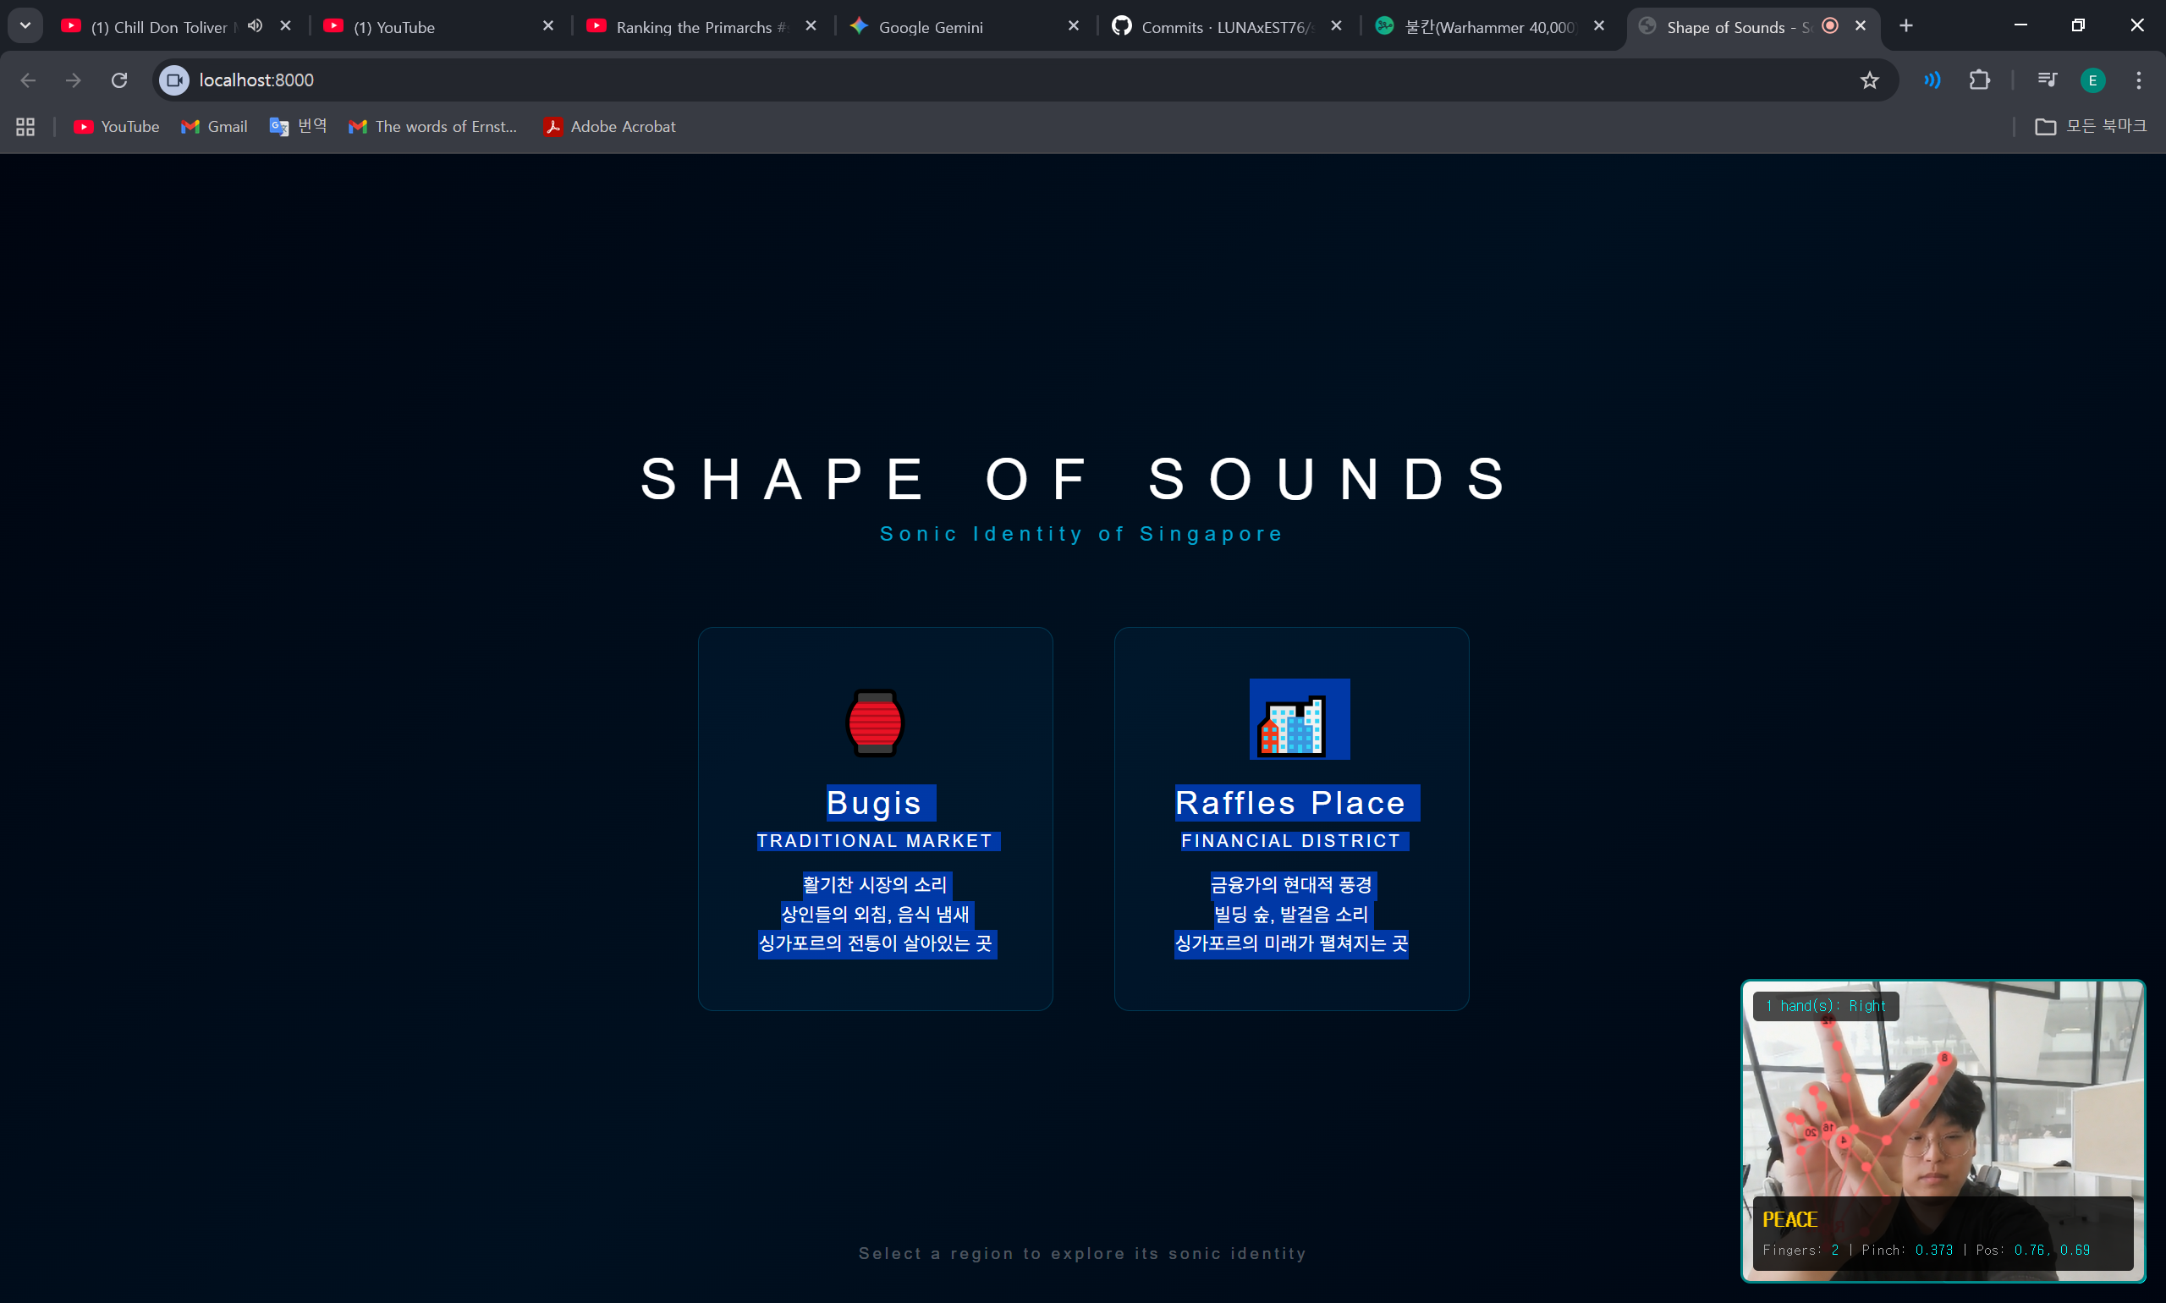
Task: Click the TRADITIONAL MARKET label
Action: pos(875,841)
